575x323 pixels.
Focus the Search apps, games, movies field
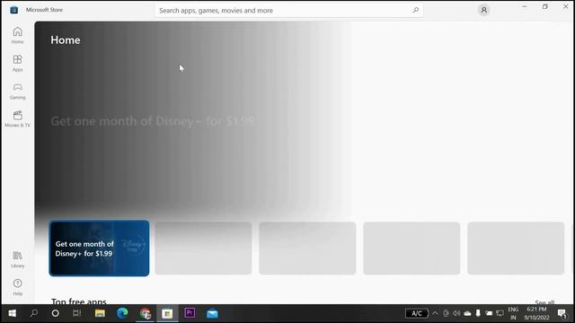coord(289,10)
